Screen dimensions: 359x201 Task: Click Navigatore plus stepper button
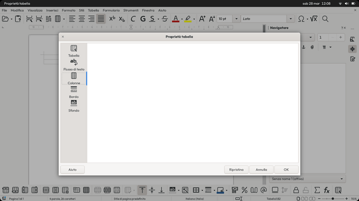340,37
